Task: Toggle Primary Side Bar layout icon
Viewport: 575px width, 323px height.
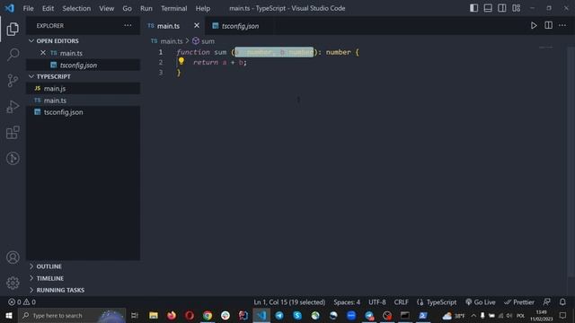Action: 473,8
